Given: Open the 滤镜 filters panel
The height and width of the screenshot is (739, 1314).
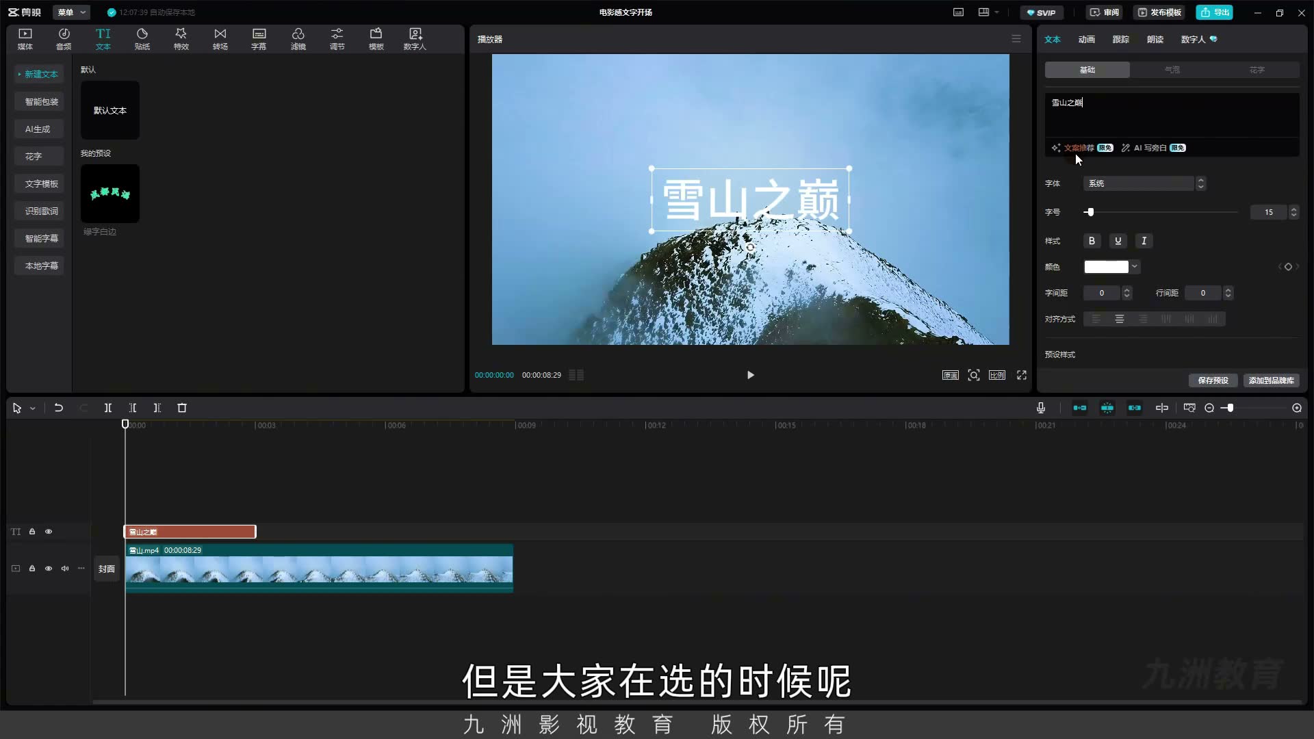Looking at the screenshot, I should (x=298, y=39).
